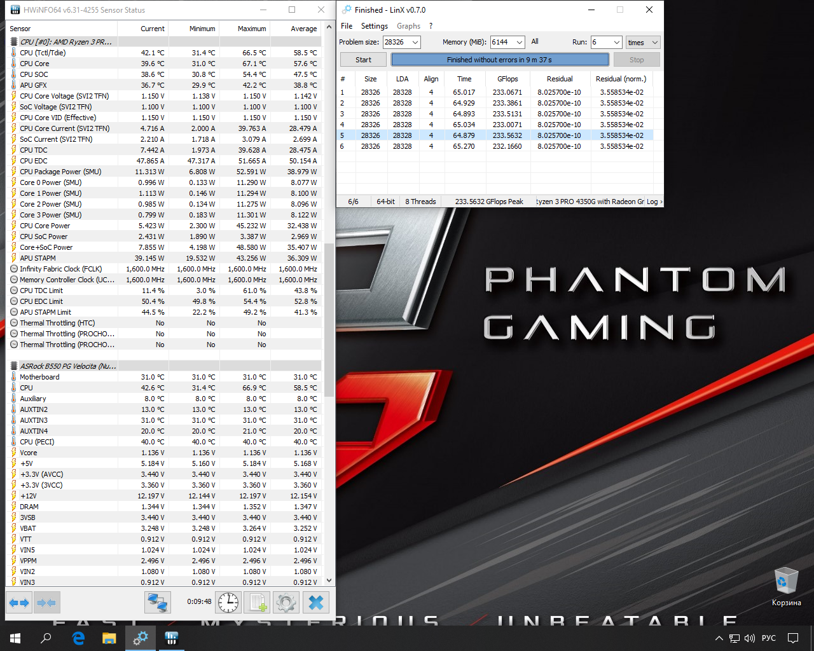Click the round icon beside Infinity Fabric Clock (FCLK)
The height and width of the screenshot is (651, 814).
pyautogui.click(x=14, y=269)
